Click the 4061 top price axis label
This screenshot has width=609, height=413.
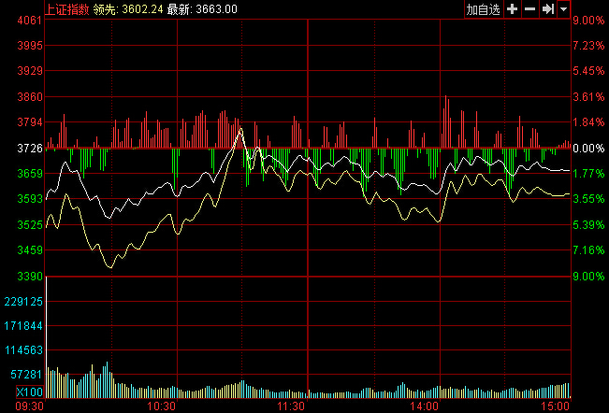point(31,20)
